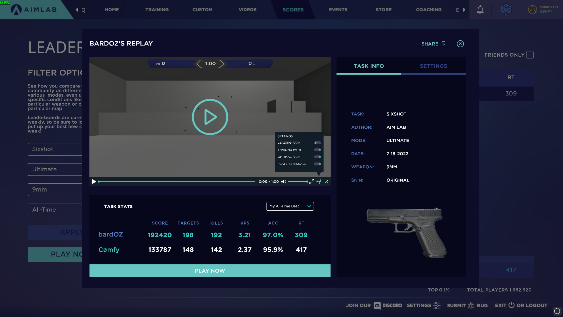This screenshot has height=317, width=563.
Task: Share the replay
Action: pos(433,44)
